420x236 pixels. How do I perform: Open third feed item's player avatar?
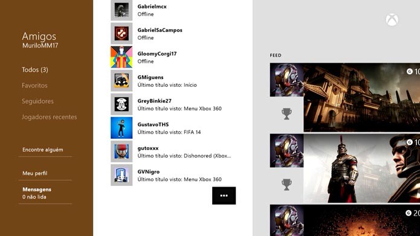point(286,220)
